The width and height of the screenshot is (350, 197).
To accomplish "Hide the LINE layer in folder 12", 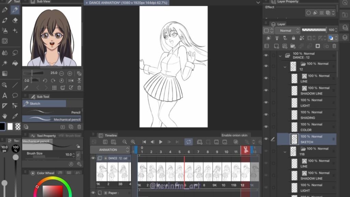I will [x=266, y=78].
